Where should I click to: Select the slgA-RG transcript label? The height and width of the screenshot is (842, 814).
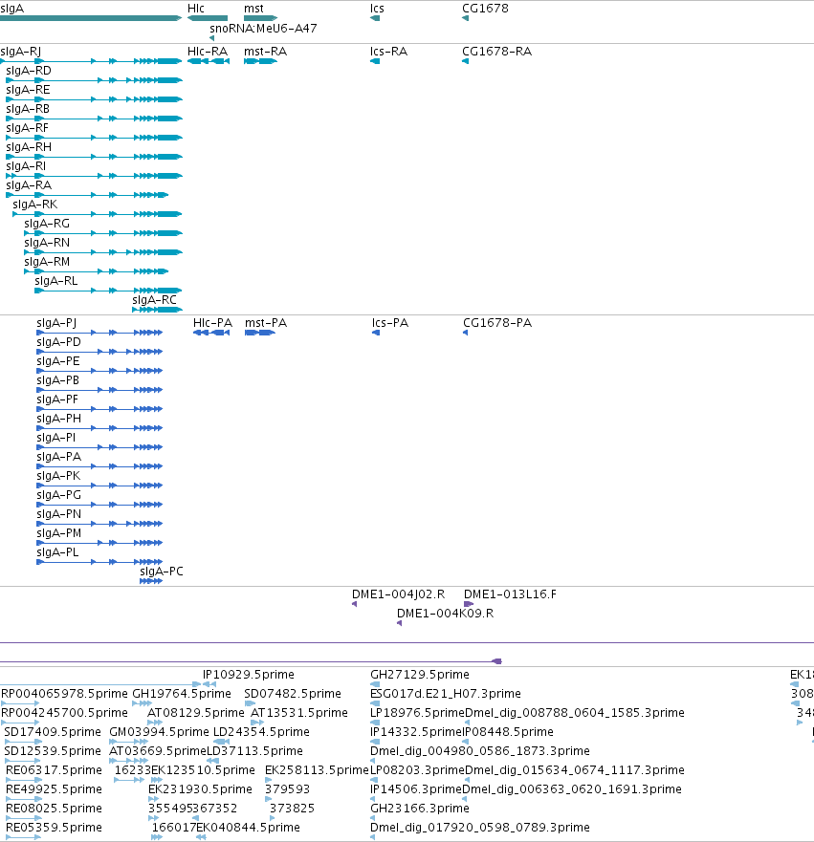point(47,224)
